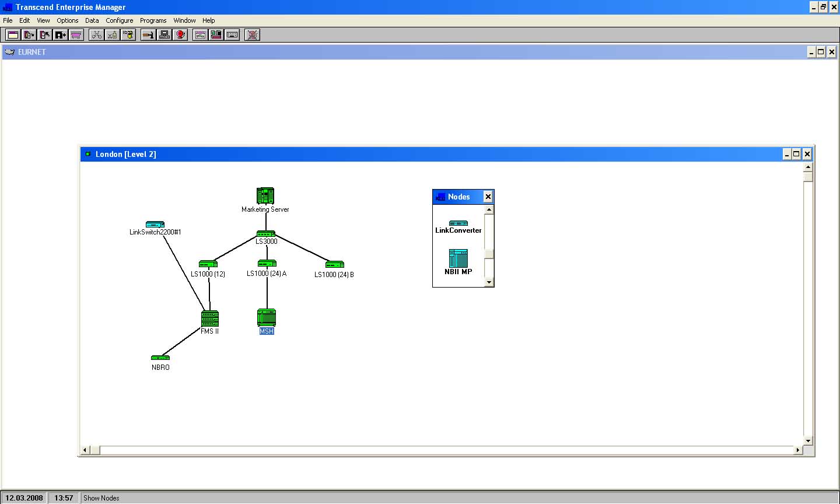The width and height of the screenshot is (840, 504).
Task: Click the toolbar icon with diagonal cursor arrow
Action: click(x=45, y=35)
